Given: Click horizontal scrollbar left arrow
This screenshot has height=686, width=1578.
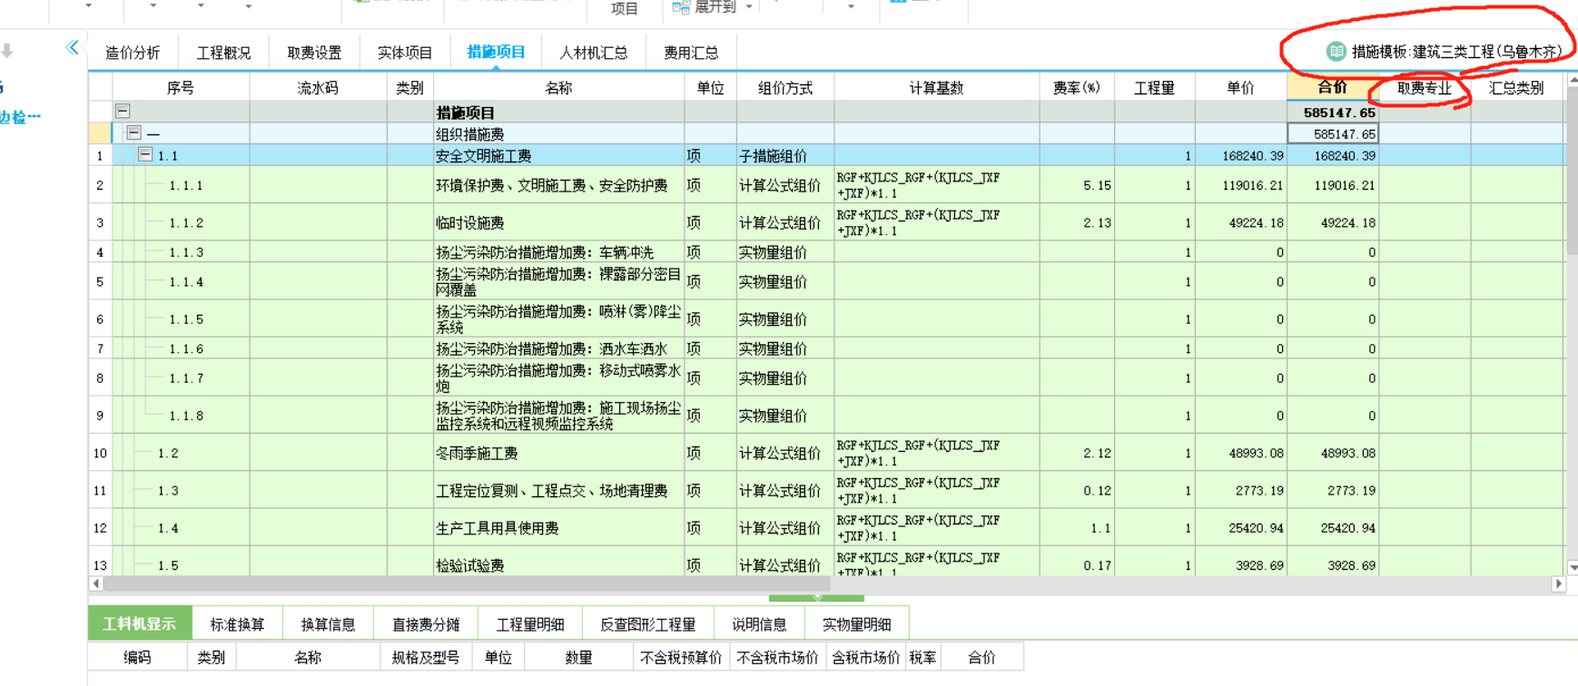Looking at the screenshot, I should 95,583.
